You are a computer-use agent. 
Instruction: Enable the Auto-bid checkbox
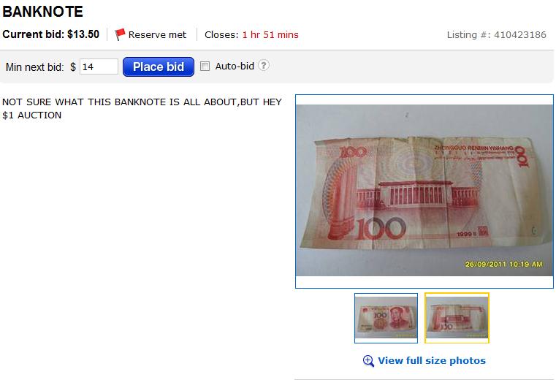(205, 66)
